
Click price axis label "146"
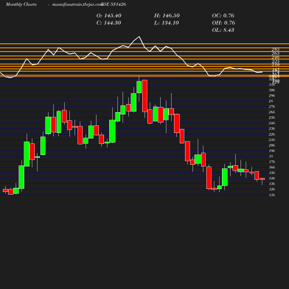pos(272,178)
